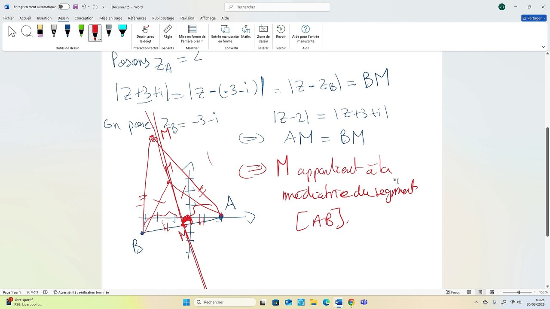Image resolution: width=550 pixels, height=309 pixels.
Task: Open Aide pour l'entrée manuscrite
Action: 306,34
